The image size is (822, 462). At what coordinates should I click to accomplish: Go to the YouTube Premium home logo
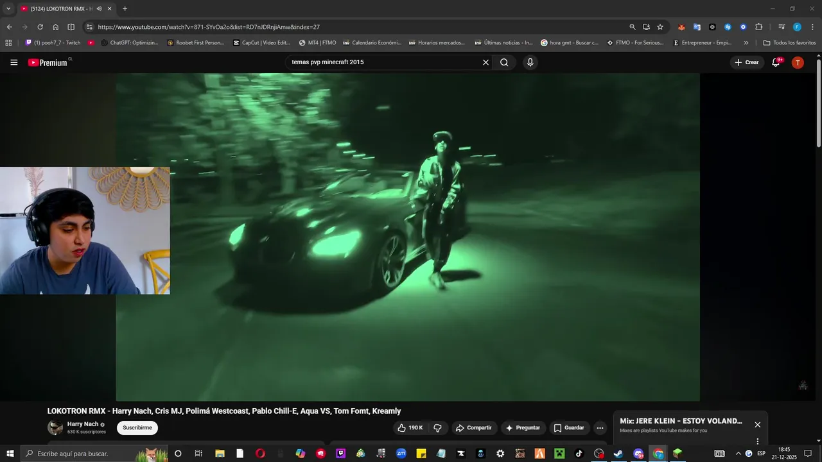48,62
